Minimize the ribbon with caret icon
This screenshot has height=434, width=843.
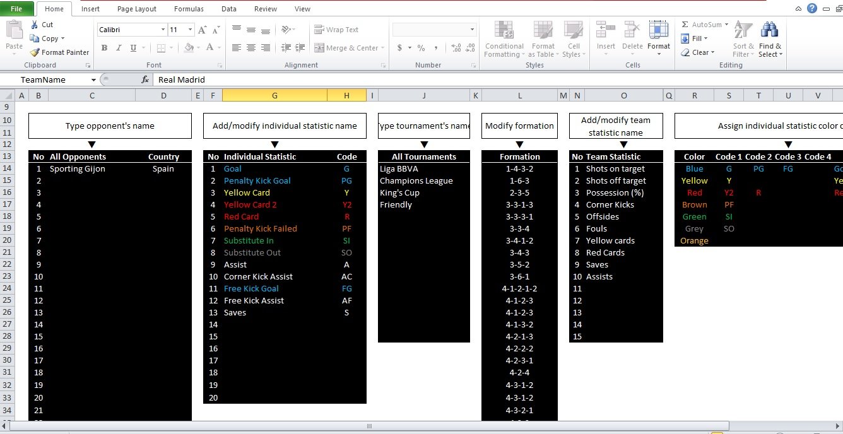(x=798, y=9)
